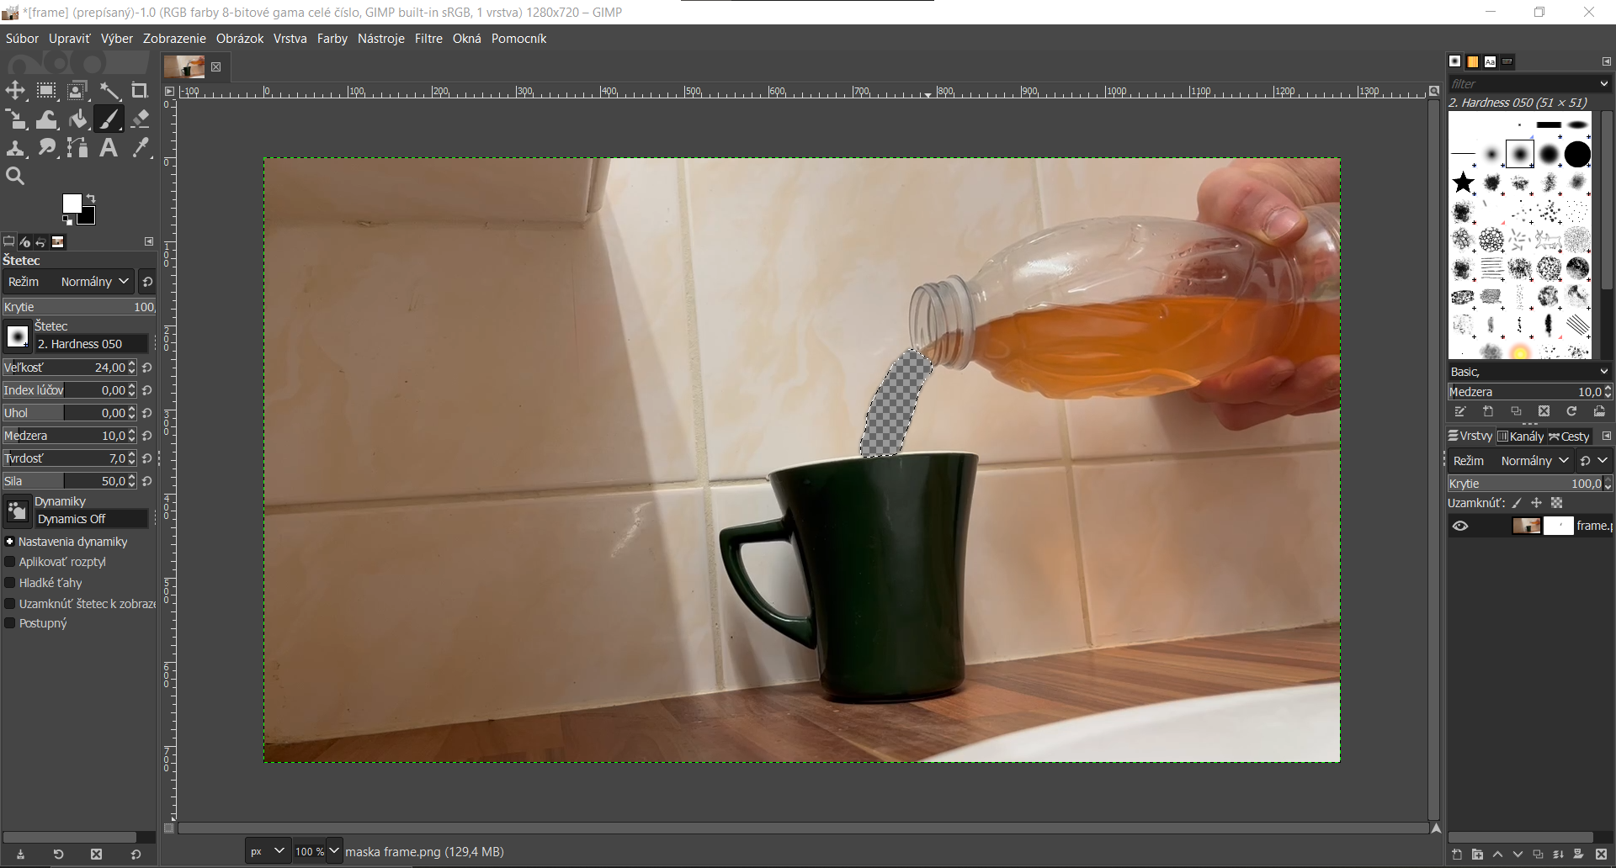This screenshot has height=868, width=1616.
Task: Adjust the brush Krytie opacity slider
Action: [79, 307]
